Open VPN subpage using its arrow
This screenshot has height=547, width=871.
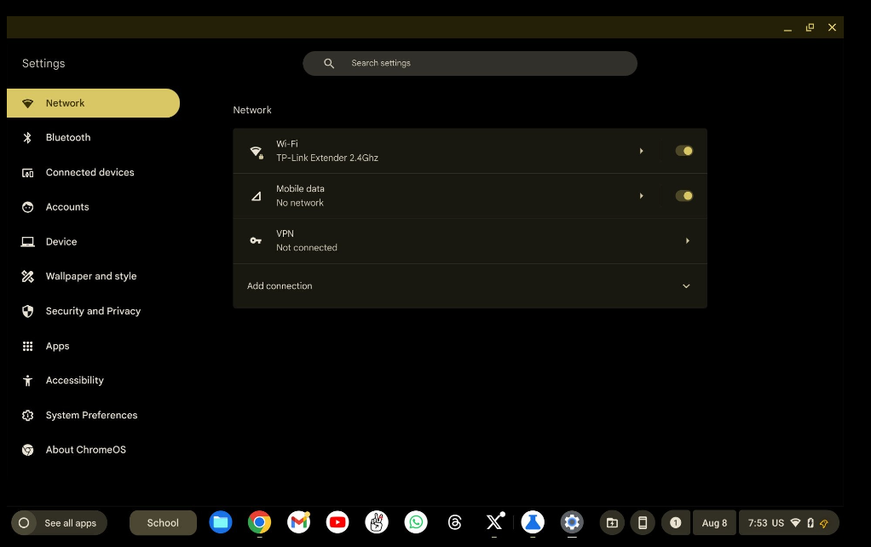[x=687, y=241]
